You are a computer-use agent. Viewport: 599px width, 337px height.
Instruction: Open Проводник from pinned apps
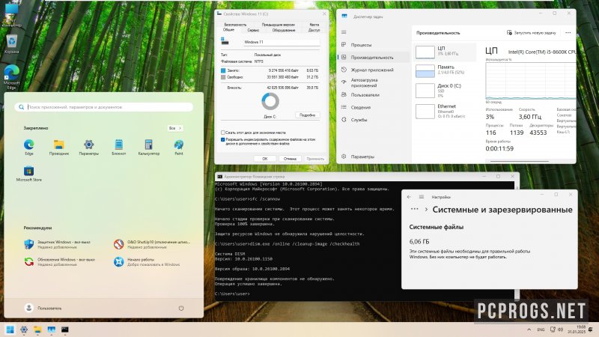(x=59, y=147)
